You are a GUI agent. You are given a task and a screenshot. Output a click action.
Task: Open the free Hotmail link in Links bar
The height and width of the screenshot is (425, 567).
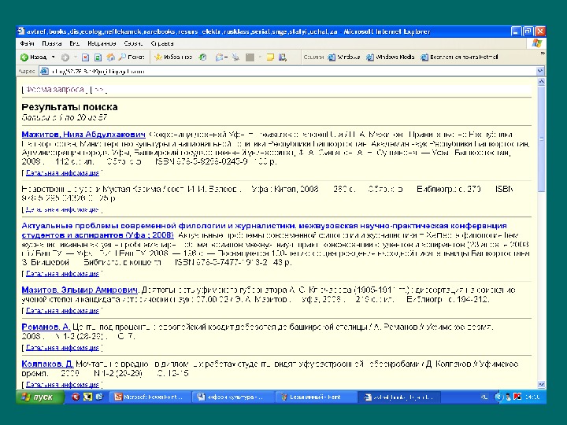pyautogui.click(x=459, y=57)
